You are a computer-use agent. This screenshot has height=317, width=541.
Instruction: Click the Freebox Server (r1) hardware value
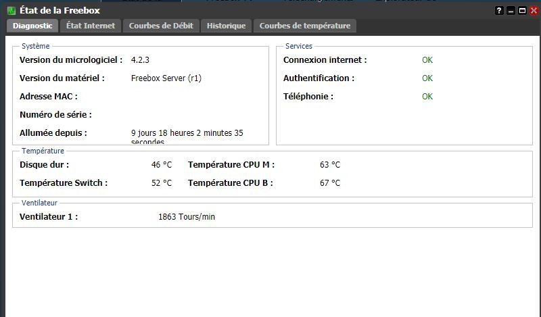click(x=166, y=78)
